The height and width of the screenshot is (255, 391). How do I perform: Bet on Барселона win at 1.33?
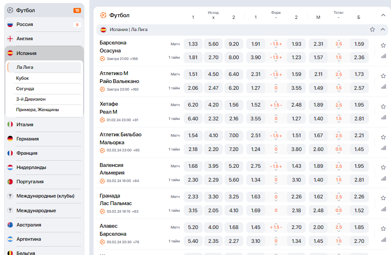193,44
